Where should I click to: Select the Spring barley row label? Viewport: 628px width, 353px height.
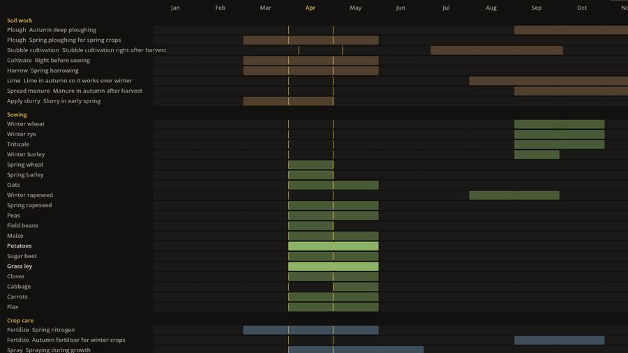coord(25,174)
